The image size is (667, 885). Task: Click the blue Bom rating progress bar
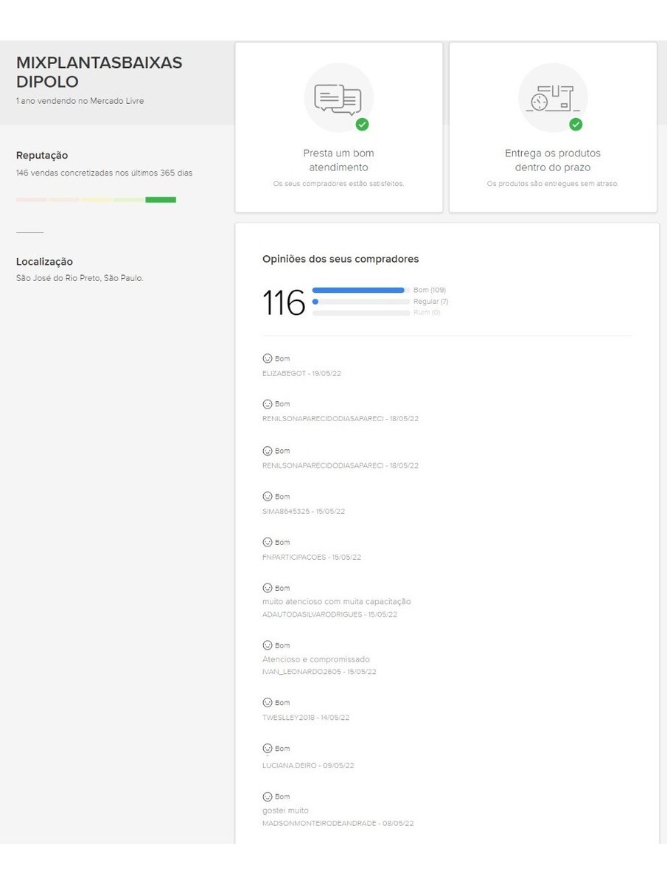[358, 291]
